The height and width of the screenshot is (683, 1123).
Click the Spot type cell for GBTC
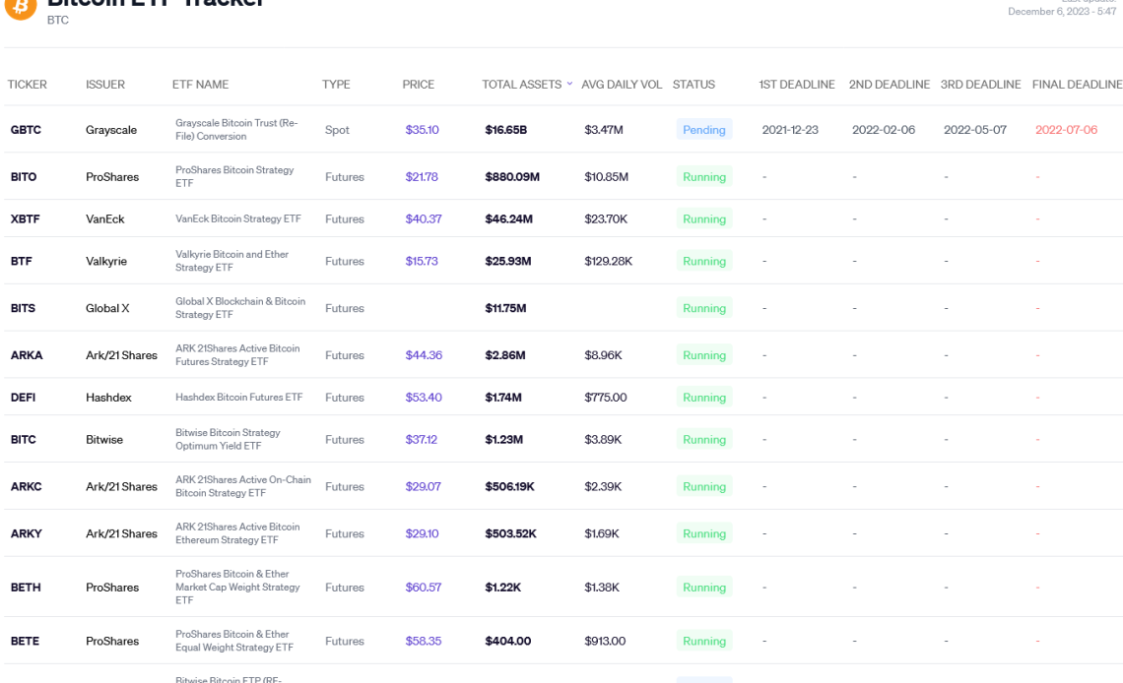[337, 130]
